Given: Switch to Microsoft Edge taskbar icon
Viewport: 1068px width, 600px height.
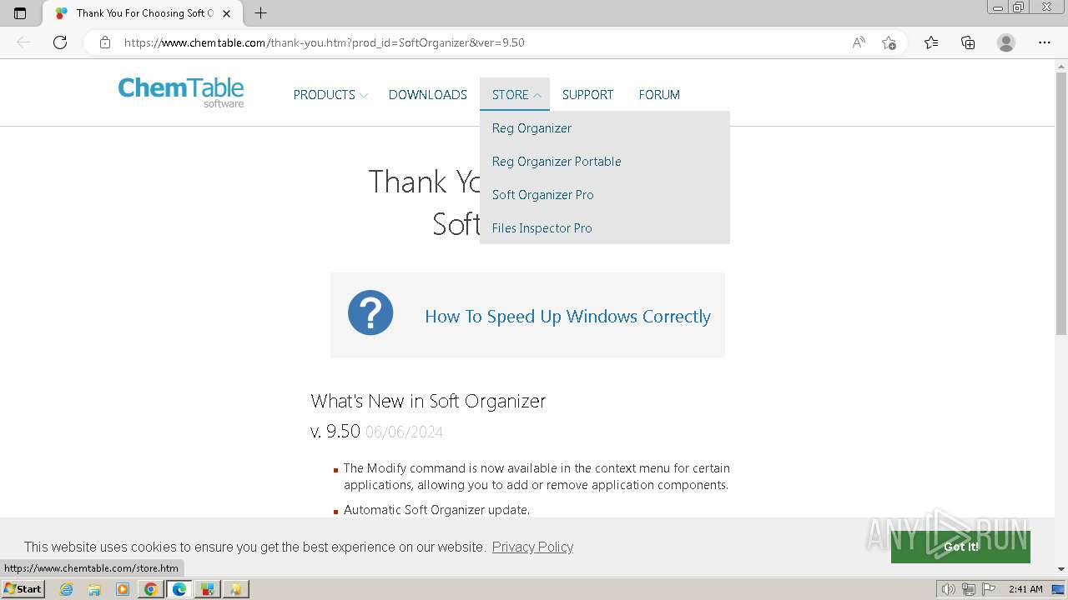Looking at the screenshot, I should [x=179, y=589].
